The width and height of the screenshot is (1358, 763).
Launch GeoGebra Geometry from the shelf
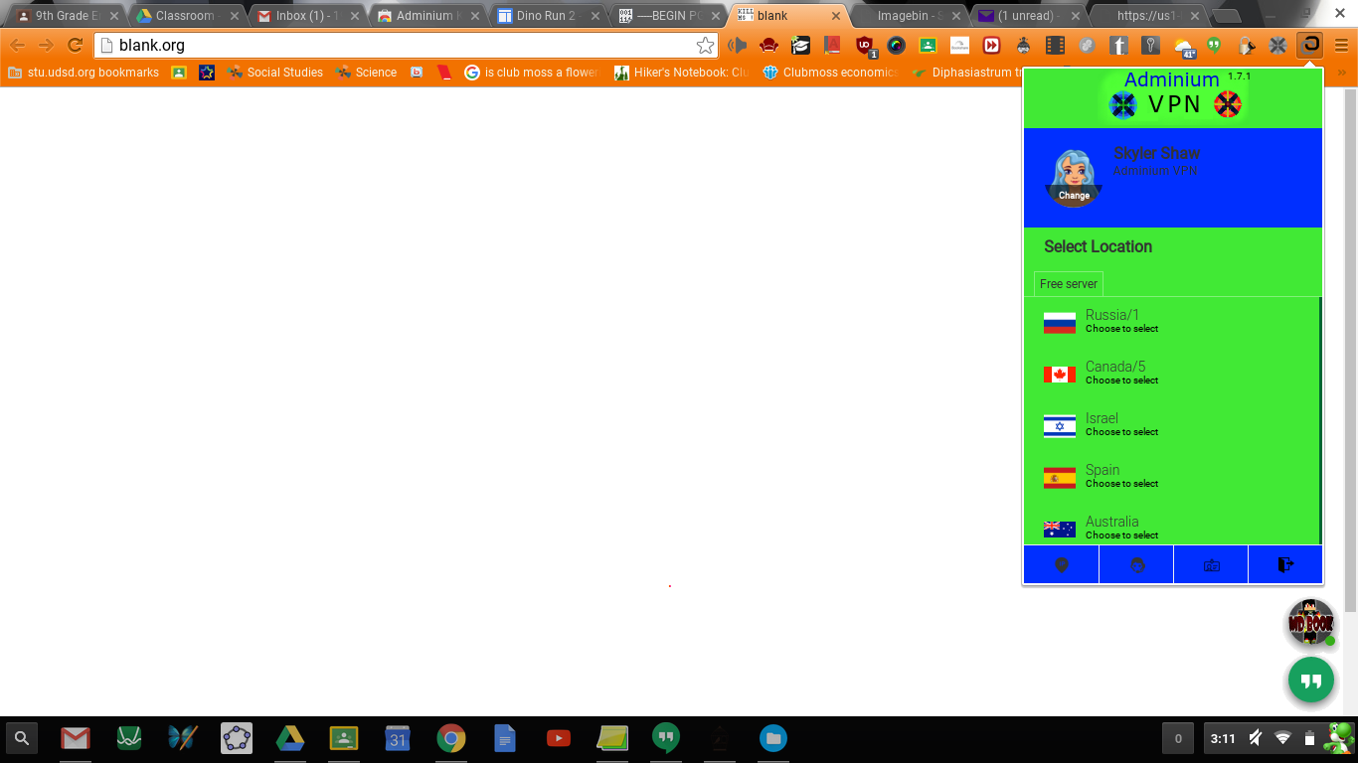(x=237, y=738)
